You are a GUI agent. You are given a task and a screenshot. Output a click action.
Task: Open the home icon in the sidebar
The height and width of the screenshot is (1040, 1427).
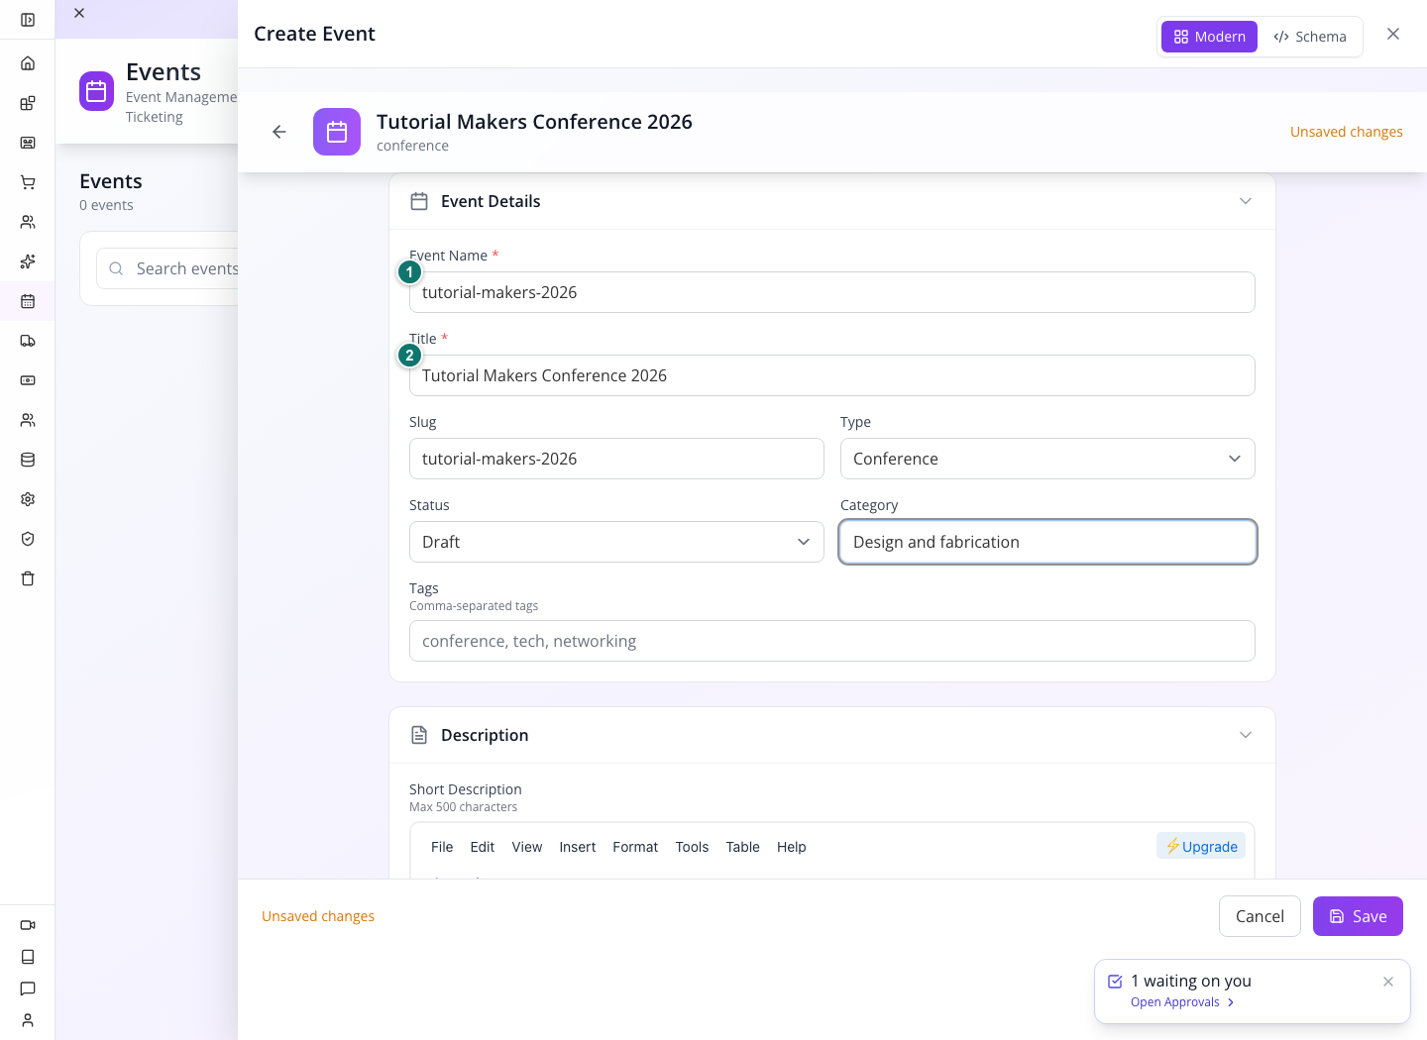click(28, 63)
